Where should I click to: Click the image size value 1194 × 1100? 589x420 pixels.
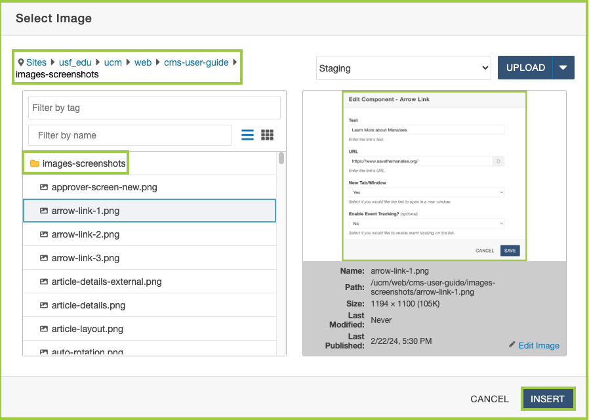click(405, 304)
